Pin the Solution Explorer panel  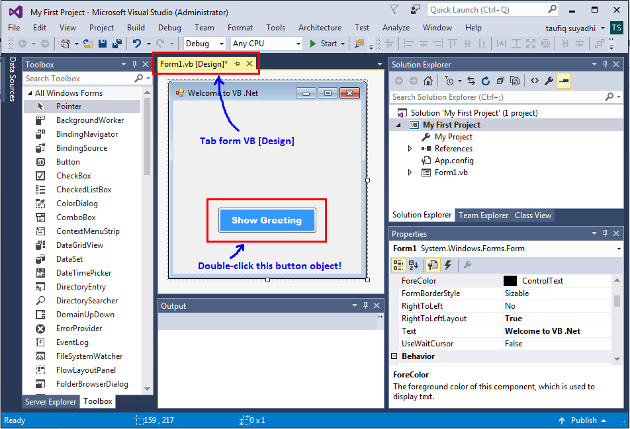coord(604,64)
